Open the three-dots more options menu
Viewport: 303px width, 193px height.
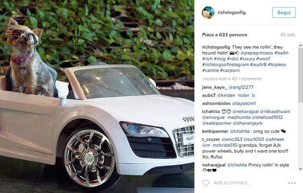(x=291, y=183)
